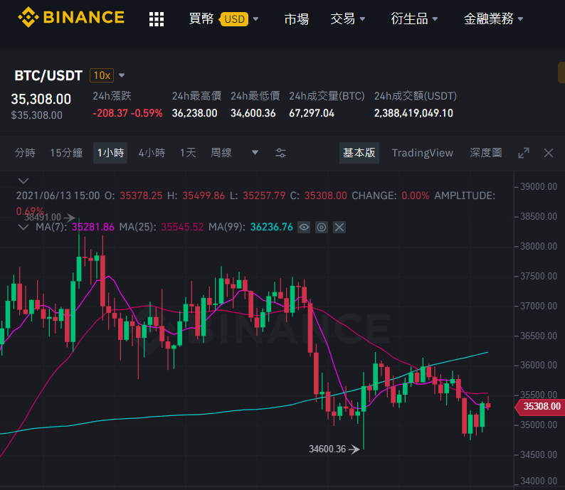Viewport: 565px width, 490px height.
Task: Click the 35308.00 current price marker
Action: [x=540, y=407]
